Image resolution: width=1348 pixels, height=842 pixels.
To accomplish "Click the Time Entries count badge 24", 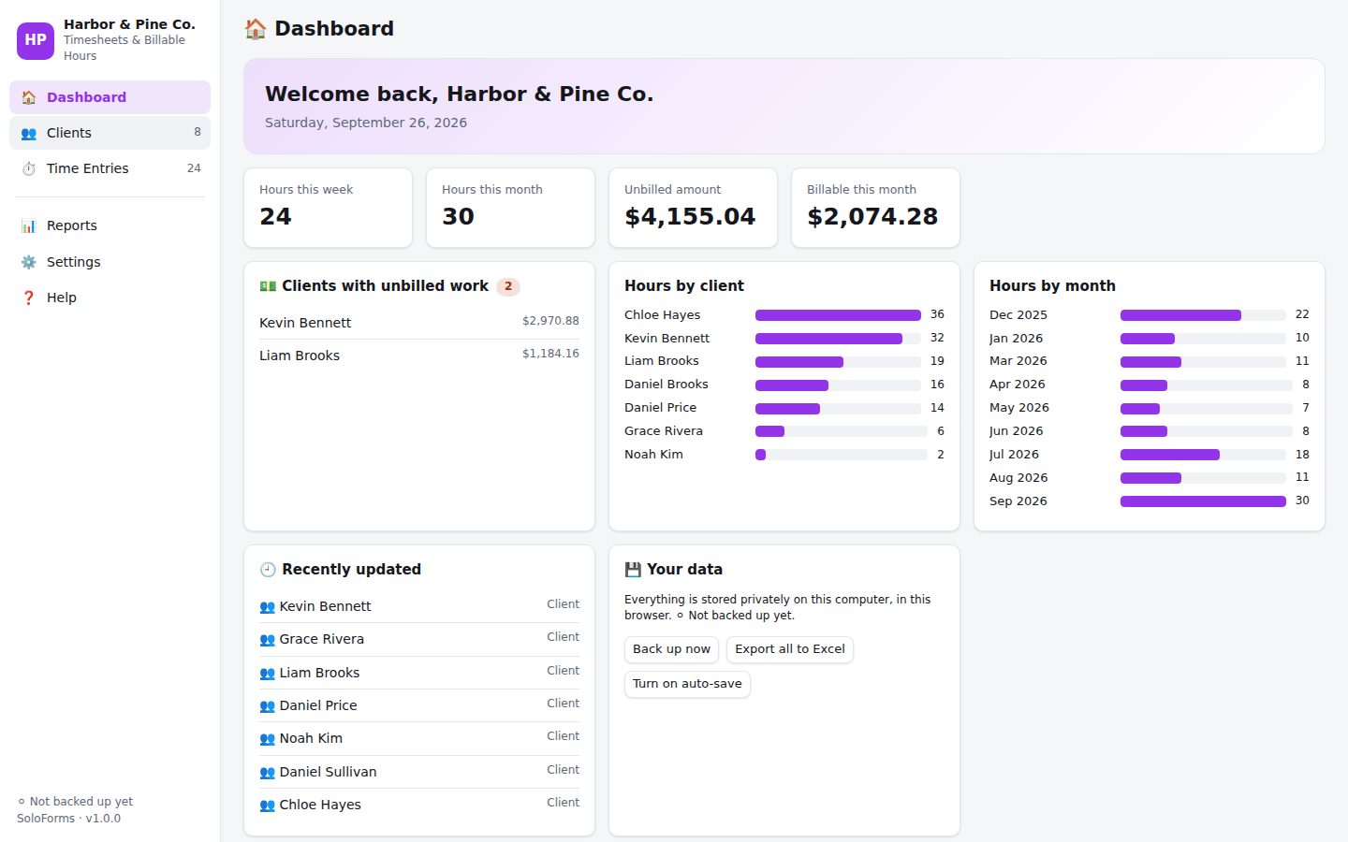I will click(x=194, y=168).
